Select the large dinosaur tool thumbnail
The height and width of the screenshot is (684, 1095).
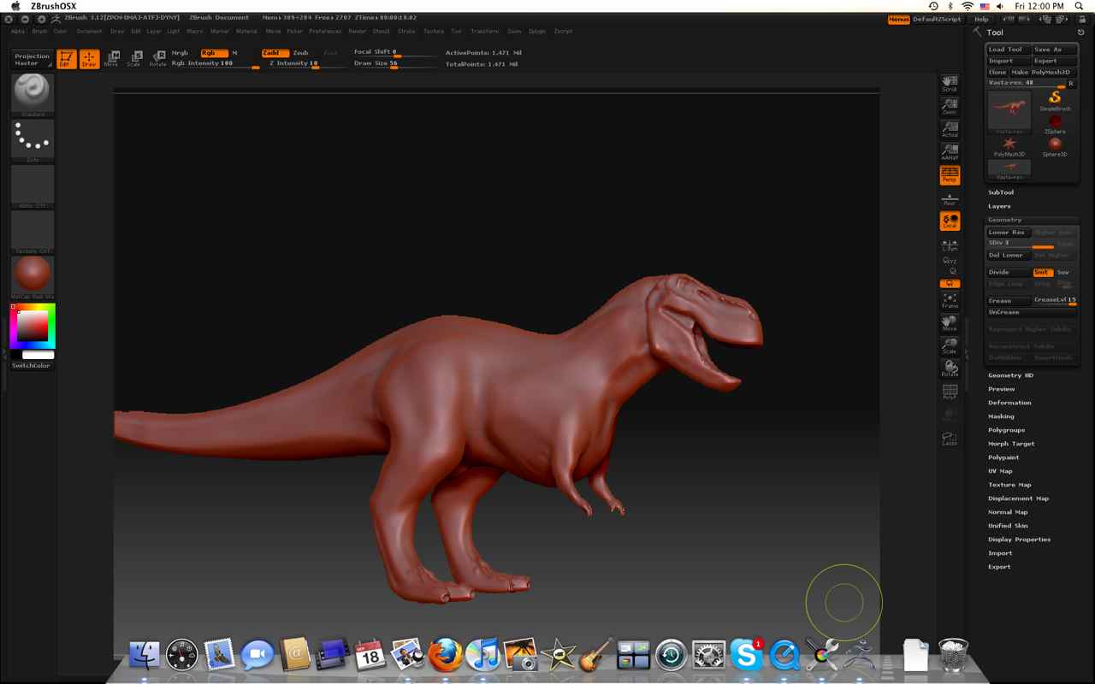[x=1009, y=111]
